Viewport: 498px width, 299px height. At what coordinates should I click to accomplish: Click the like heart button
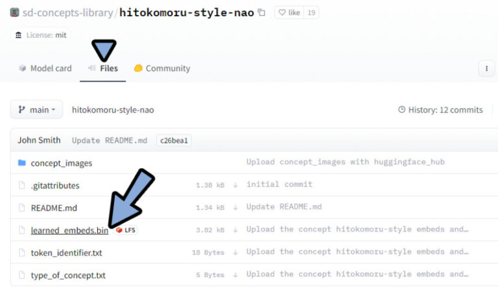click(289, 12)
